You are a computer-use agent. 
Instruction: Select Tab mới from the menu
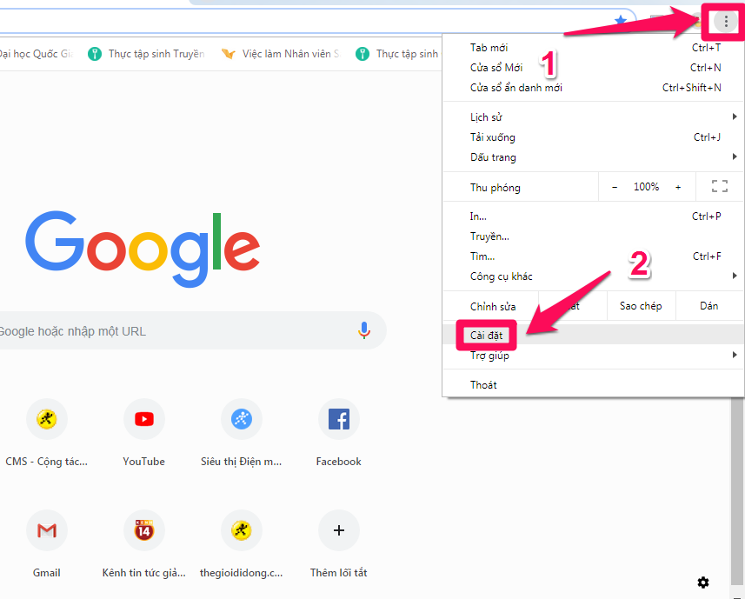[594, 48]
